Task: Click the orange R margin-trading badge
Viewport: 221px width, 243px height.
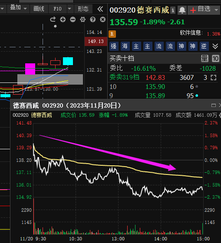Action: pyautogui.click(x=112, y=34)
